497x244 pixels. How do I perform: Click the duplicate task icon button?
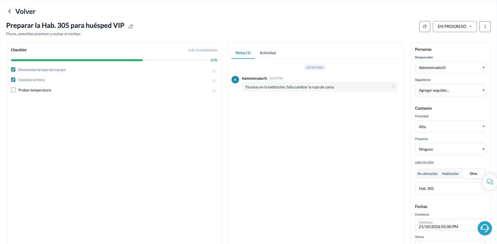pos(425,26)
